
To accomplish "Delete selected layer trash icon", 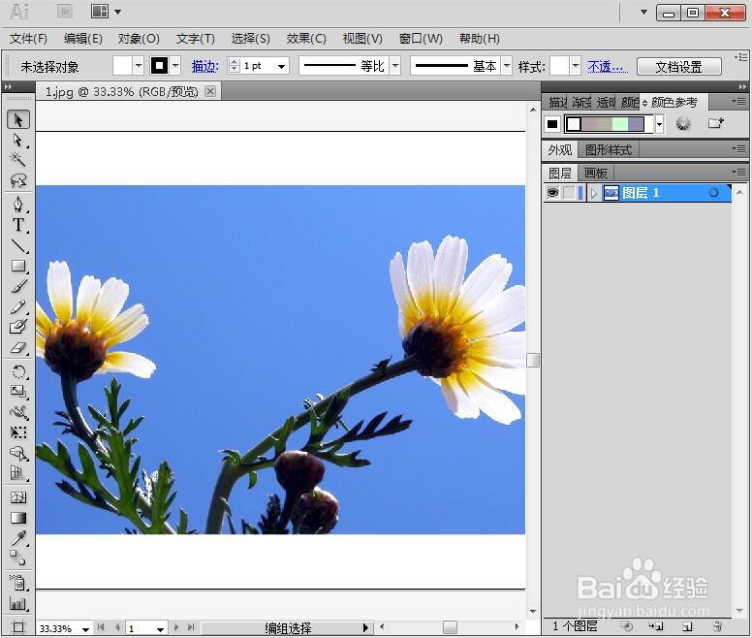I will (717, 626).
